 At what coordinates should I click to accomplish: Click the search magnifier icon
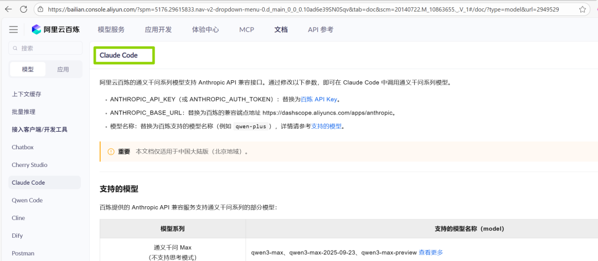[16, 49]
